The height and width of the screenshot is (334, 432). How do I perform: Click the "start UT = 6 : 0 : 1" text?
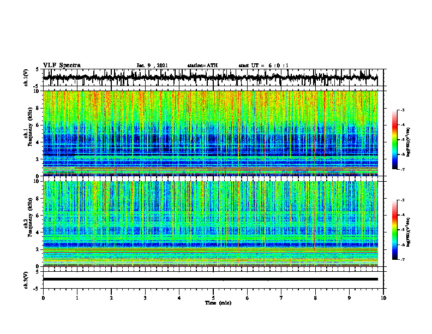(263, 65)
